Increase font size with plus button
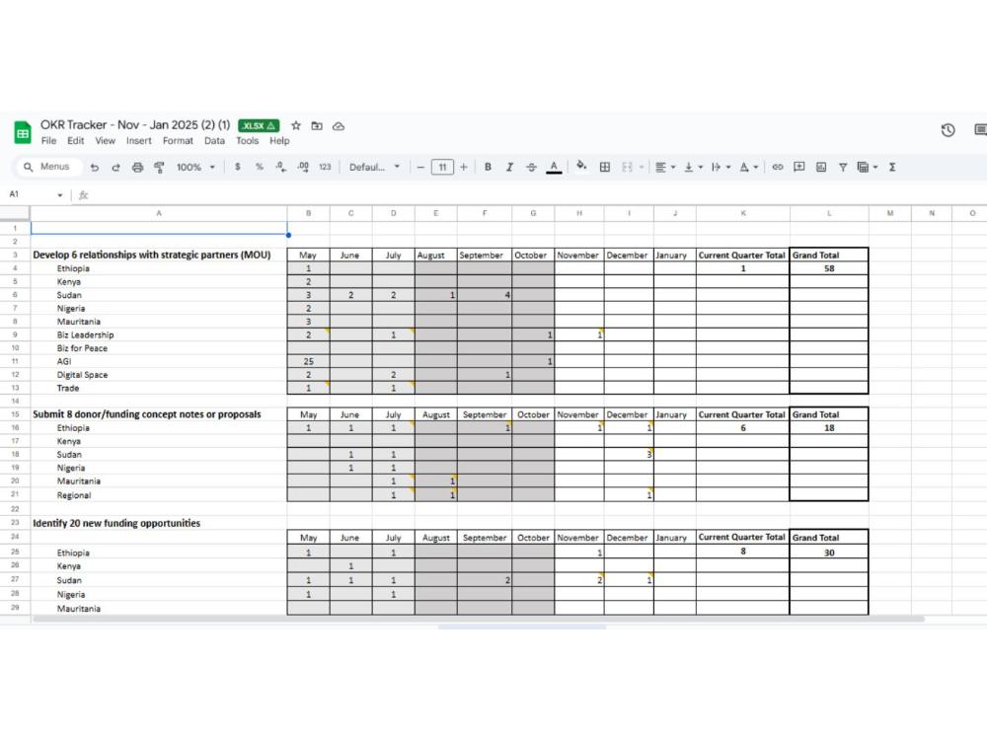The image size is (987, 740). [463, 167]
